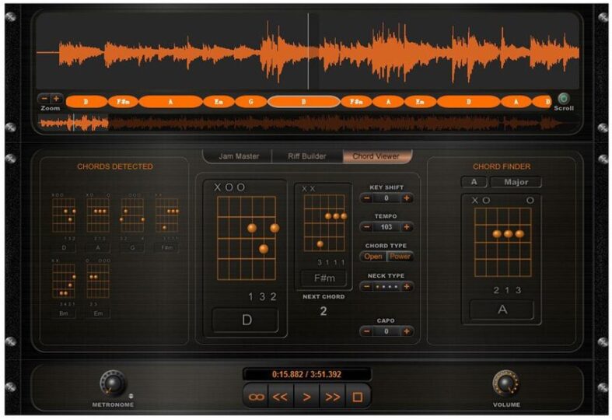The height and width of the screenshot is (420, 612).
Task: Click the CHORDS DETECTED heading
Action: coord(115,166)
